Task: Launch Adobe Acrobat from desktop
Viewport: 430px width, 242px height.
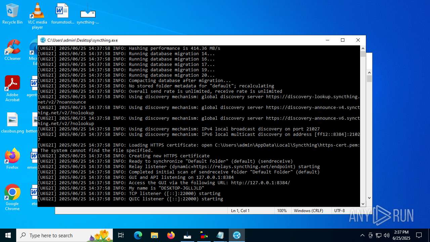Action: click(x=12, y=88)
